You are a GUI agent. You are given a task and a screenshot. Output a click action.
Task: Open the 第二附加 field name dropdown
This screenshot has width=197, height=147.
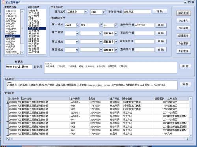pyautogui.click(x=101, y=33)
